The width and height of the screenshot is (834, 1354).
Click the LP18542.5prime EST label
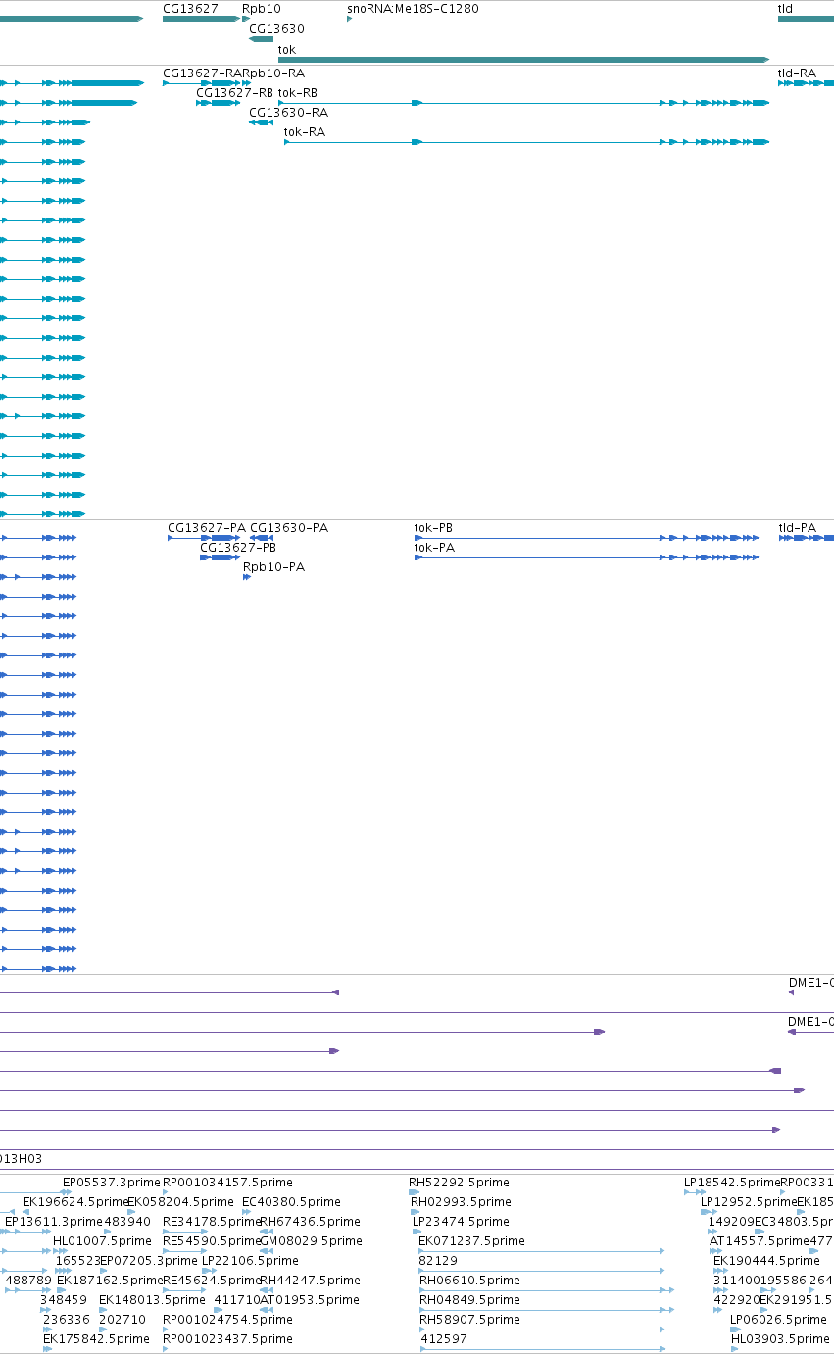coord(731,1182)
